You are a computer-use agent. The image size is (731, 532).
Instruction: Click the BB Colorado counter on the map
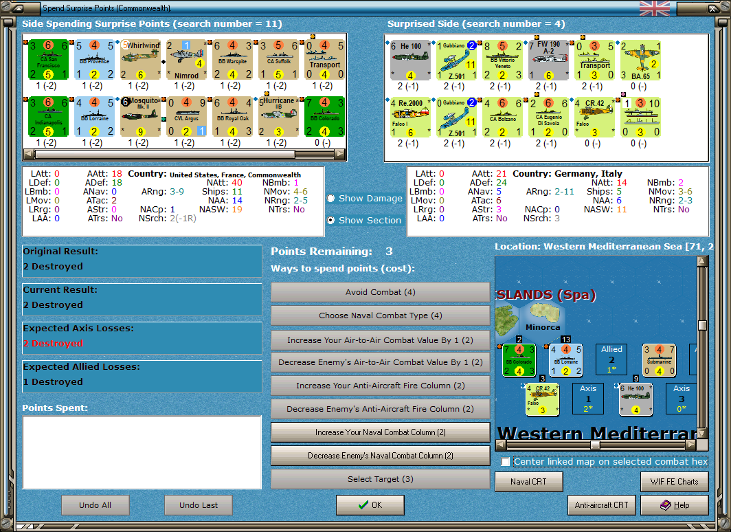[x=519, y=360]
